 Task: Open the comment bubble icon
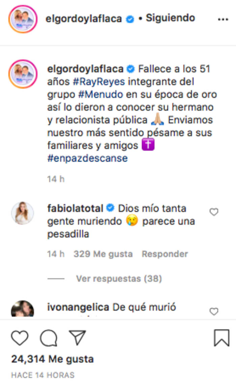[49, 338]
